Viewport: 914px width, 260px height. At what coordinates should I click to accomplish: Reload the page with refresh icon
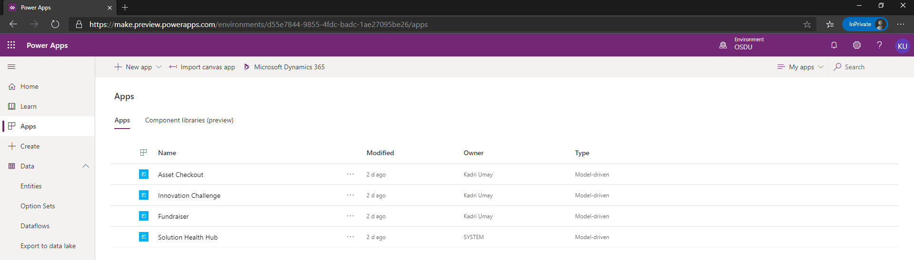(x=55, y=24)
